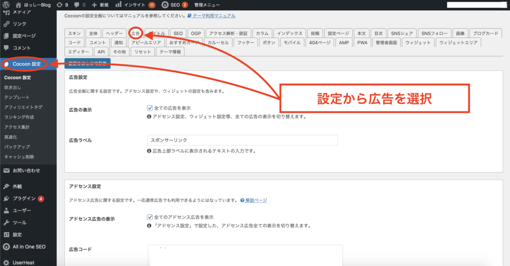Click inside the 広告コード text area
Viewport: 510px width, 266px height.
pos(245,256)
